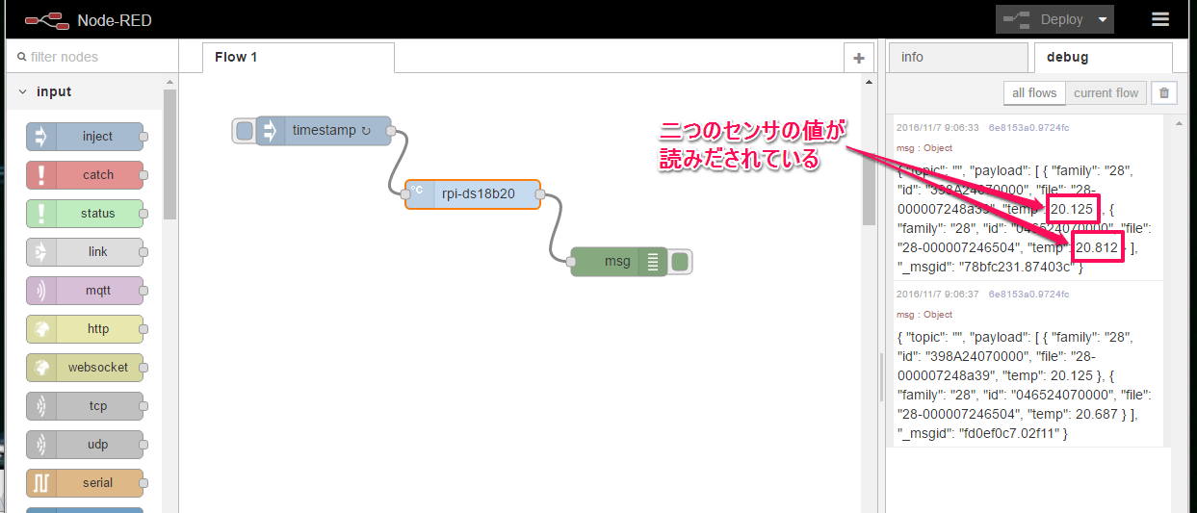
Task: Select the tcp node in palette
Action: [85, 406]
